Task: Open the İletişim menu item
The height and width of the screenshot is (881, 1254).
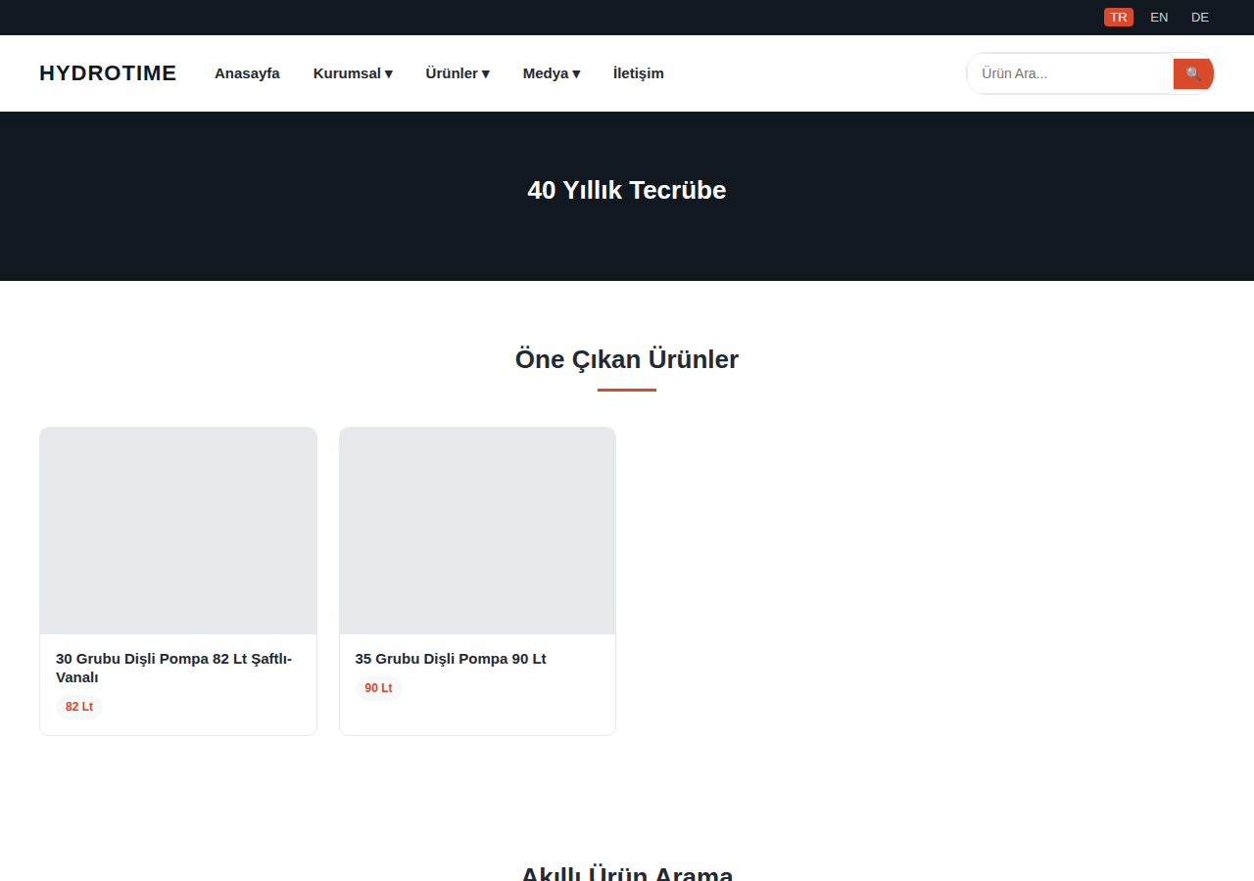Action: (639, 73)
